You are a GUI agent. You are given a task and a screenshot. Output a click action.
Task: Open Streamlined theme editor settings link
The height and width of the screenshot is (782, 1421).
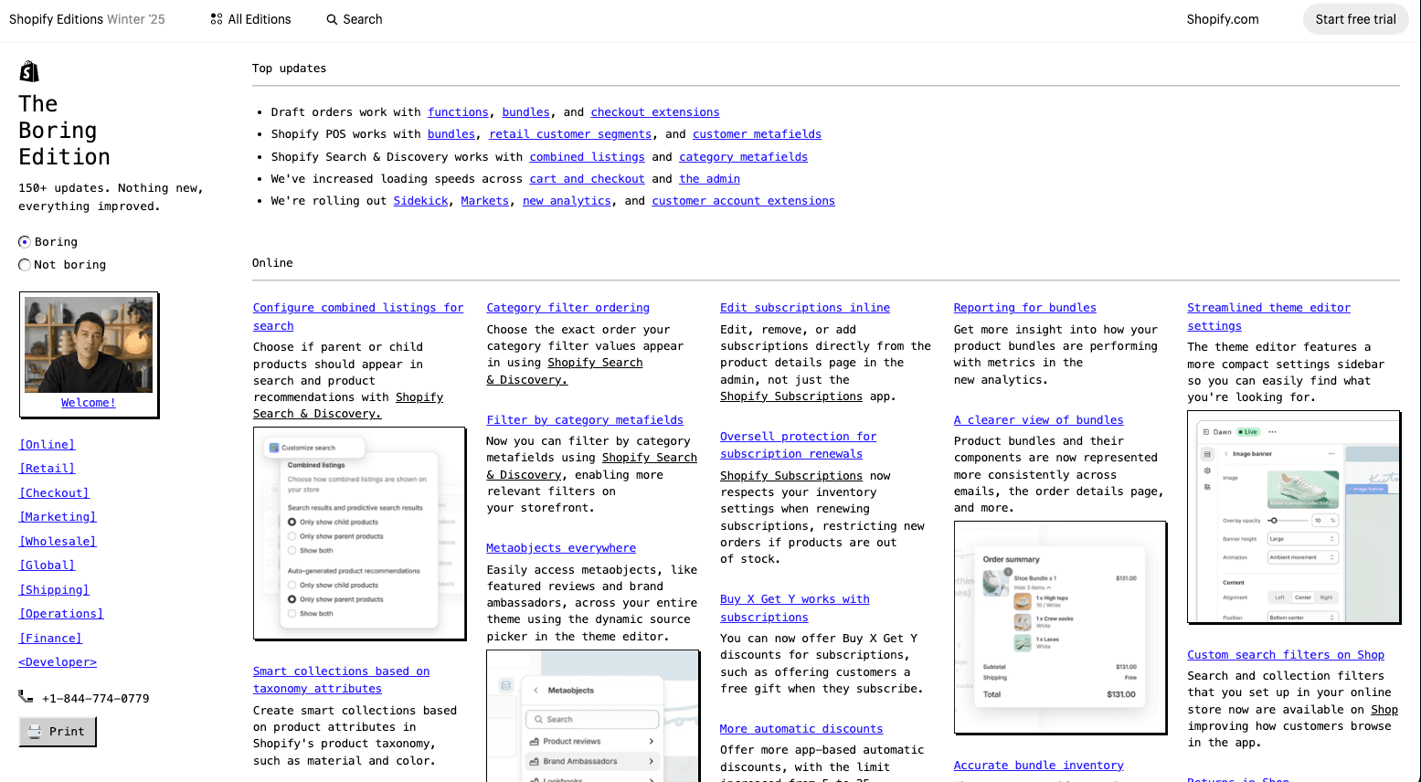click(x=1268, y=317)
